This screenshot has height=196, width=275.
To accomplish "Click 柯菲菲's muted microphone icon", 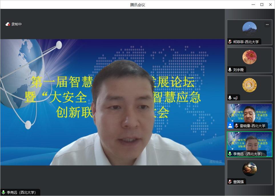I will tap(230, 42).
